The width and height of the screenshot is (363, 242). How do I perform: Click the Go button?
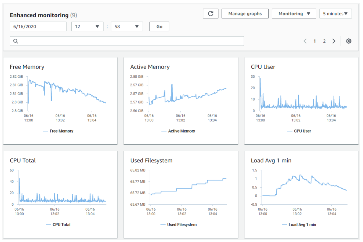click(159, 26)
